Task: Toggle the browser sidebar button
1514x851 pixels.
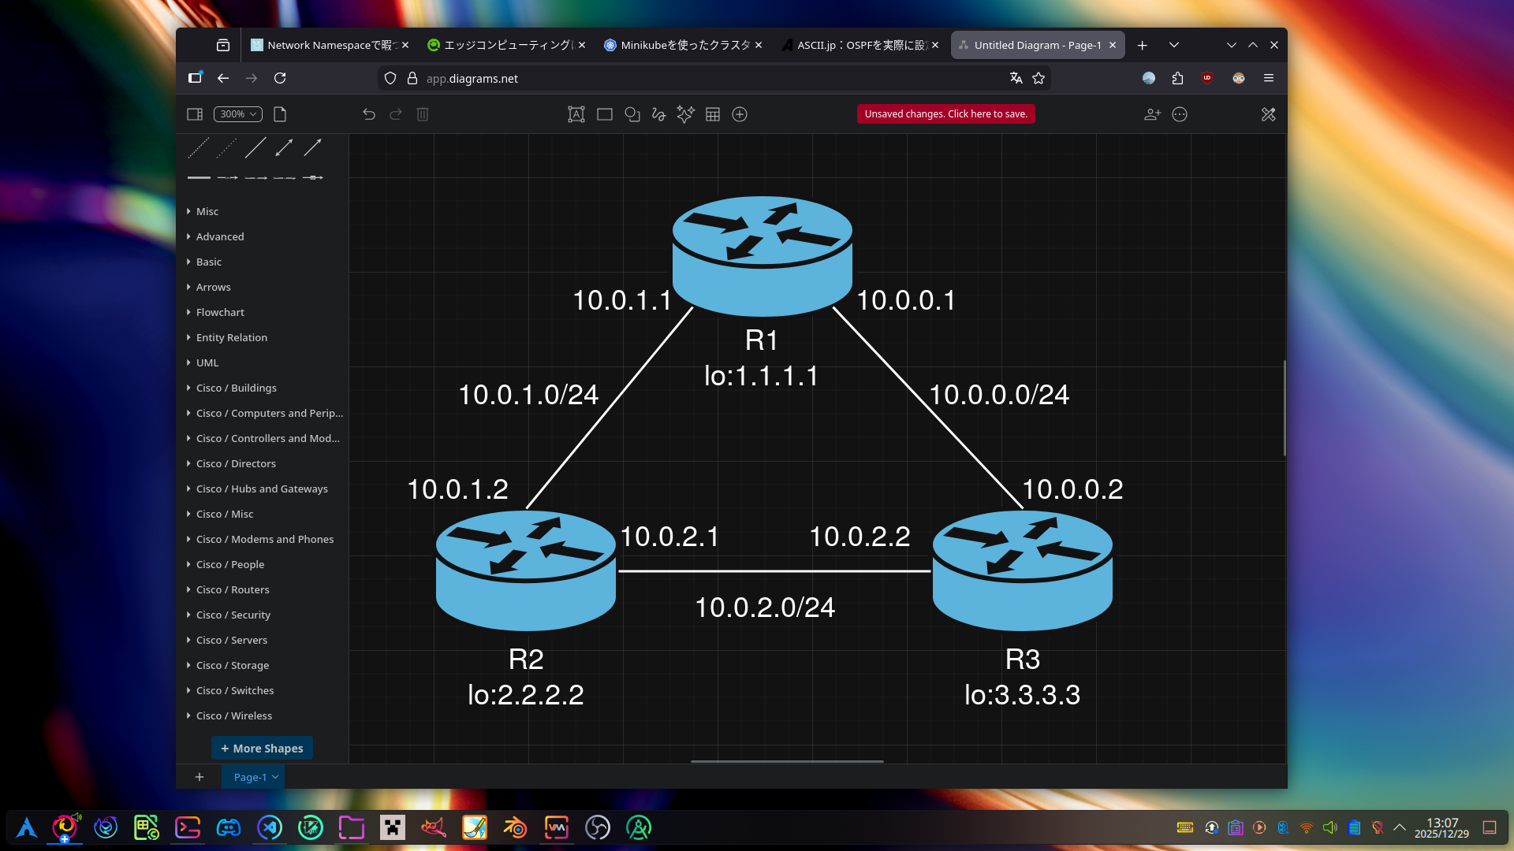Action: coord(195,78)
